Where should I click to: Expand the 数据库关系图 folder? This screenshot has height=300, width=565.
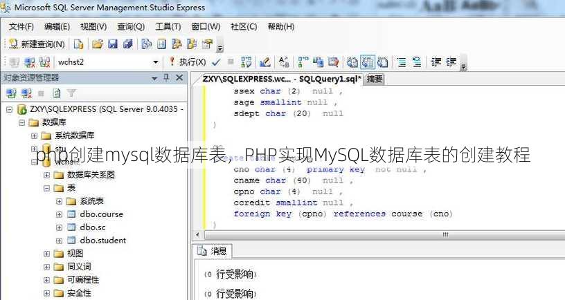[47, 175]
